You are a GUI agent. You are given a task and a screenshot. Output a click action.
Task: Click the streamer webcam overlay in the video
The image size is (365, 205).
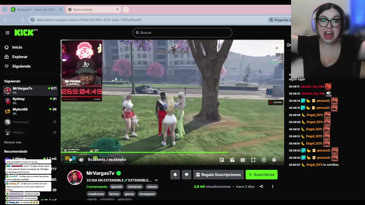click(x=82, y=63)
